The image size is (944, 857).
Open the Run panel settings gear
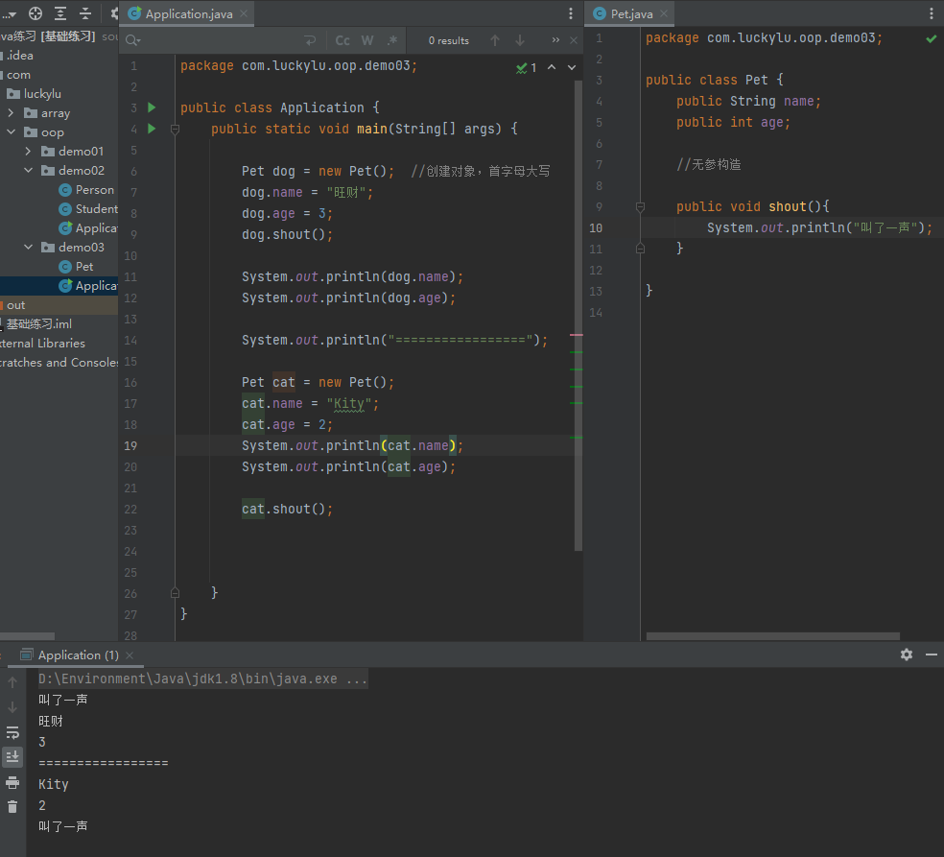[x=907, y=655]
